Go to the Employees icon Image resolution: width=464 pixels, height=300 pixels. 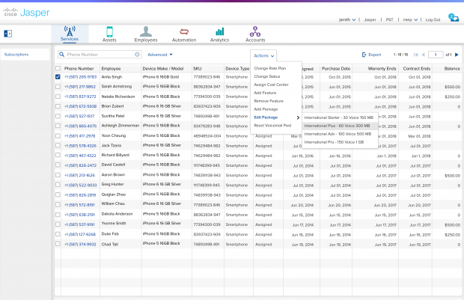pyautogui.click(x=146, y=31)
